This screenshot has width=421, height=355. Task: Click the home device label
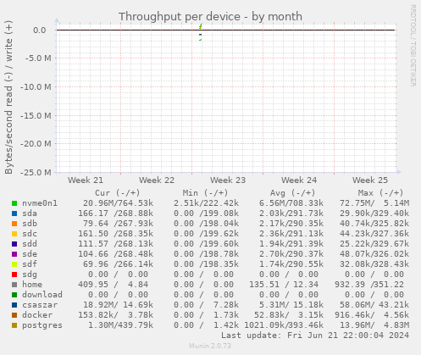(x=32, y=285)
